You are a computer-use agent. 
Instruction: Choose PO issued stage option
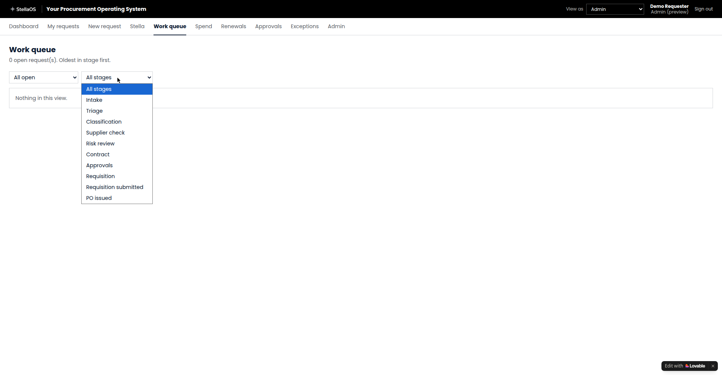coord(117,198)
